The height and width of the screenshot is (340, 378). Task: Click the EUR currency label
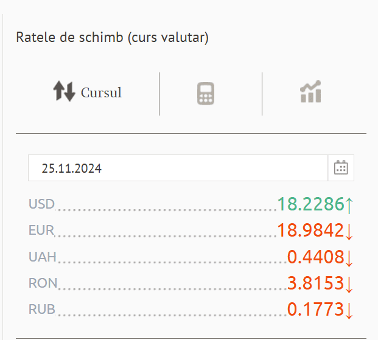pyautogui.click(x=41, y=231)
